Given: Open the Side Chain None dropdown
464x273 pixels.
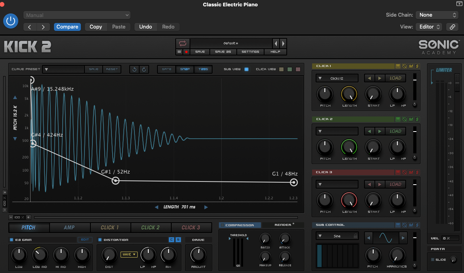Looking at the screenshot, I should pyautogui.click(x=437, y=15).
